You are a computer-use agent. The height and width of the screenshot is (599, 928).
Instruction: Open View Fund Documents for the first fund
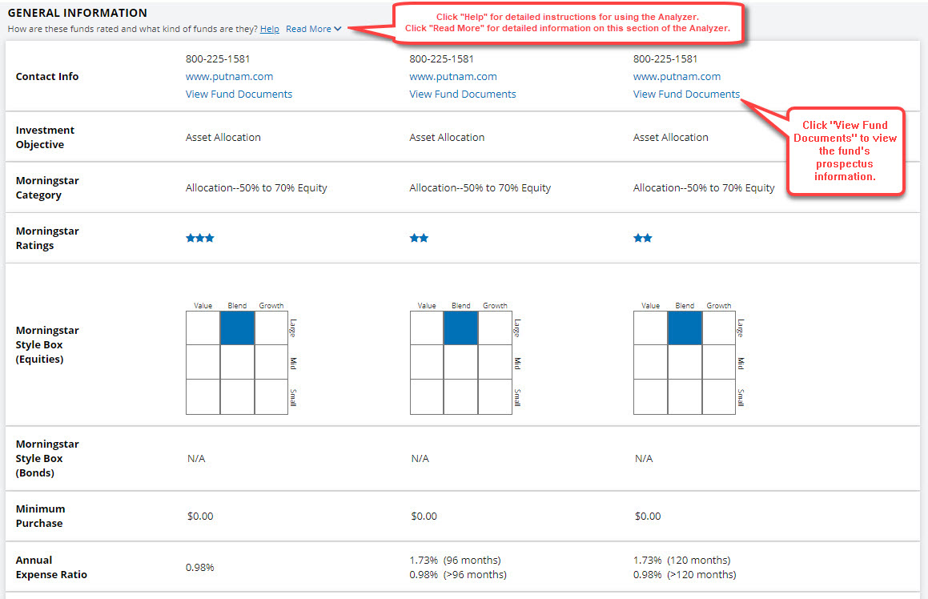point(239,94)
